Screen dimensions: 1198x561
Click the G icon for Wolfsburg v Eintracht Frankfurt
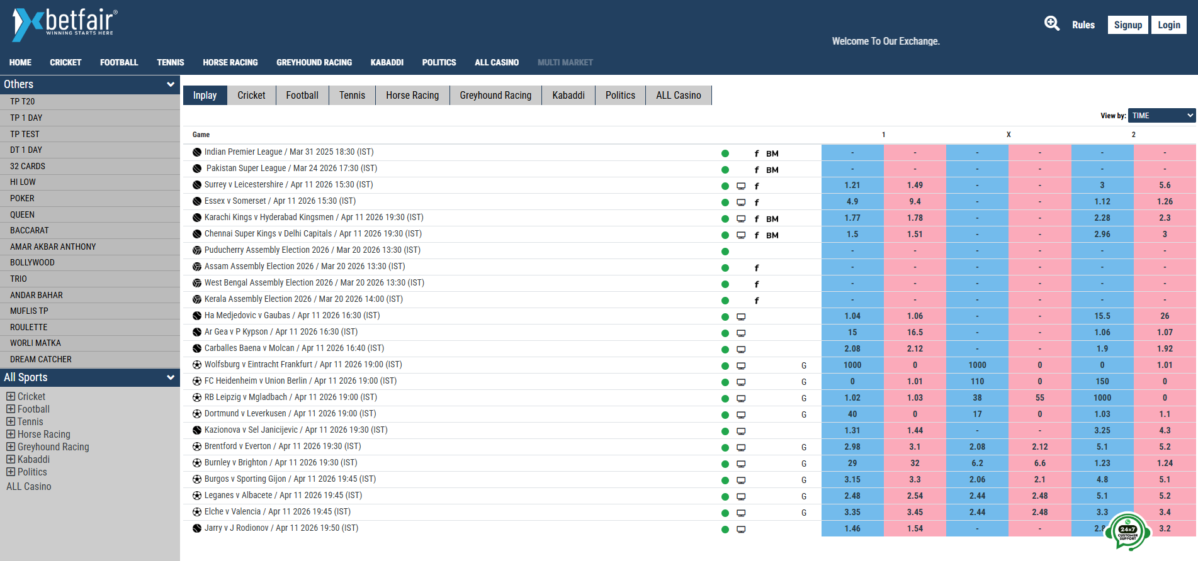[x=804, y=365]
